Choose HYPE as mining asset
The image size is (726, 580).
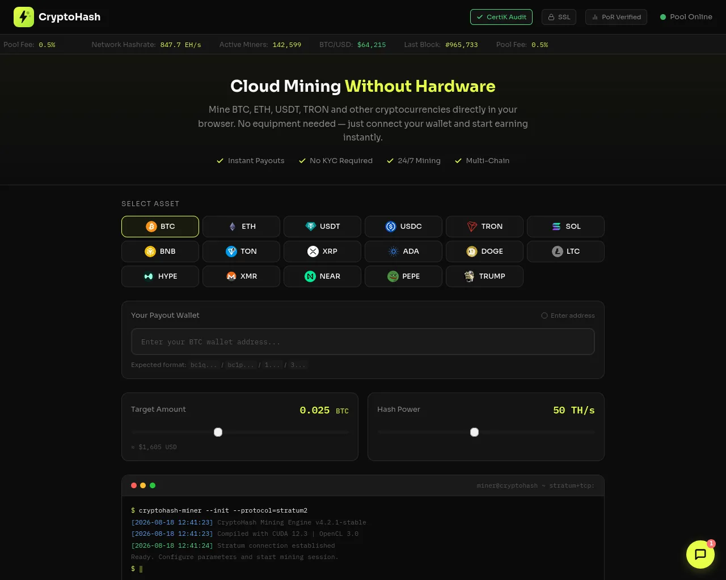pos(160,276)
